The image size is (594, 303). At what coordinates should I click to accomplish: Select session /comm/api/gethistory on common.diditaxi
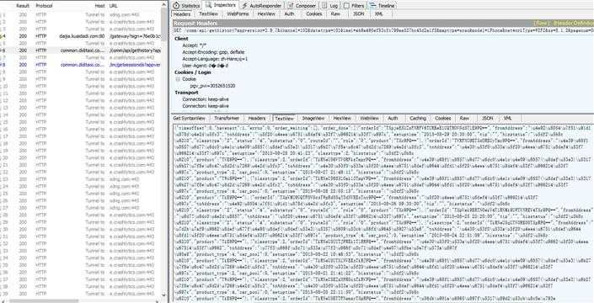click(81, 50)
